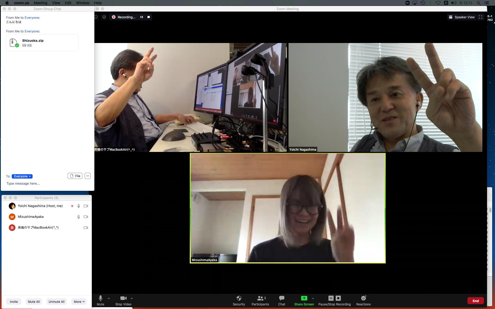Open the Reactions emoji icon

tap(363, 298)
